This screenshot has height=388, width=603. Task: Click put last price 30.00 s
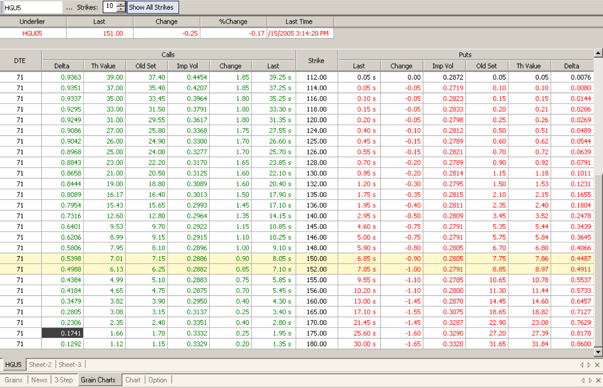point(359,344)
